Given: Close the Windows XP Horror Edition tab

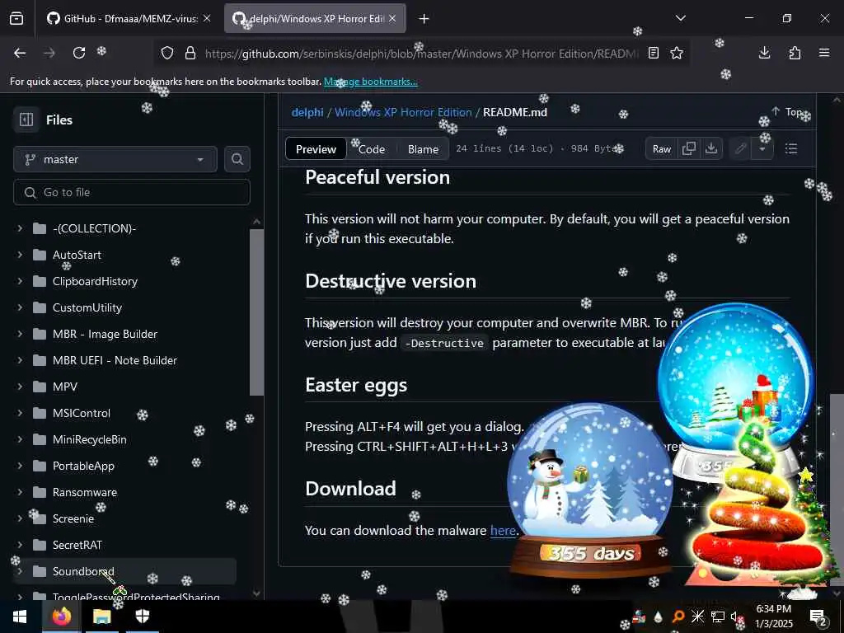Looking at the screenshot, I should click(392, 18).
